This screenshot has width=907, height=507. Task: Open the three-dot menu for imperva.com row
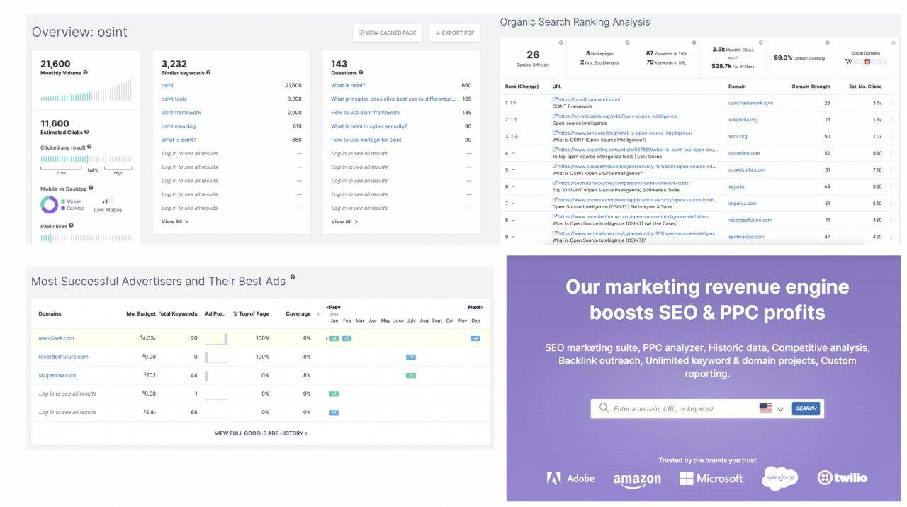pos(891,204)
